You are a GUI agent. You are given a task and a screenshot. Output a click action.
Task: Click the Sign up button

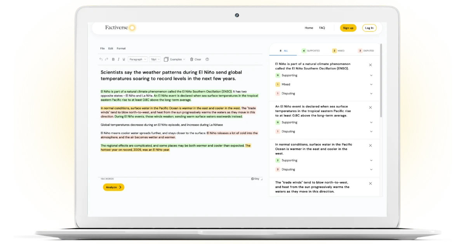coord(348,28)
